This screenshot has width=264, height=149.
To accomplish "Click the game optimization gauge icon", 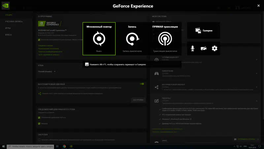I will coord(156,60).
